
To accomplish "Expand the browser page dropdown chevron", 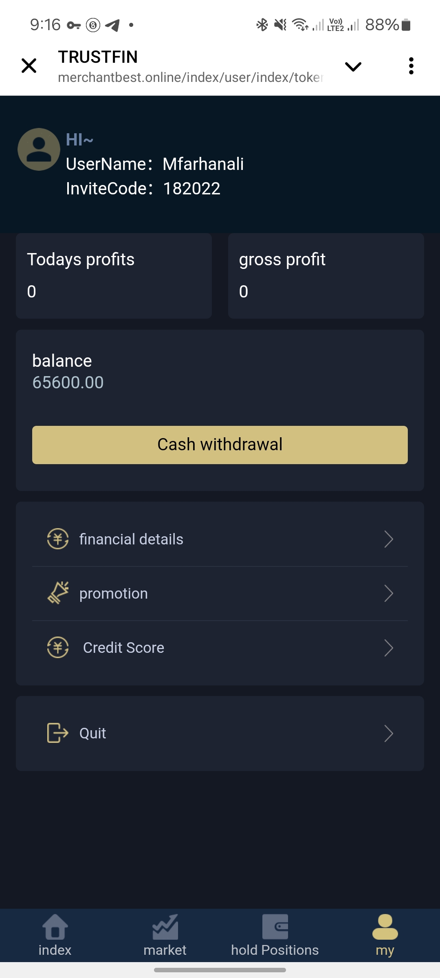I will (353, 66).
